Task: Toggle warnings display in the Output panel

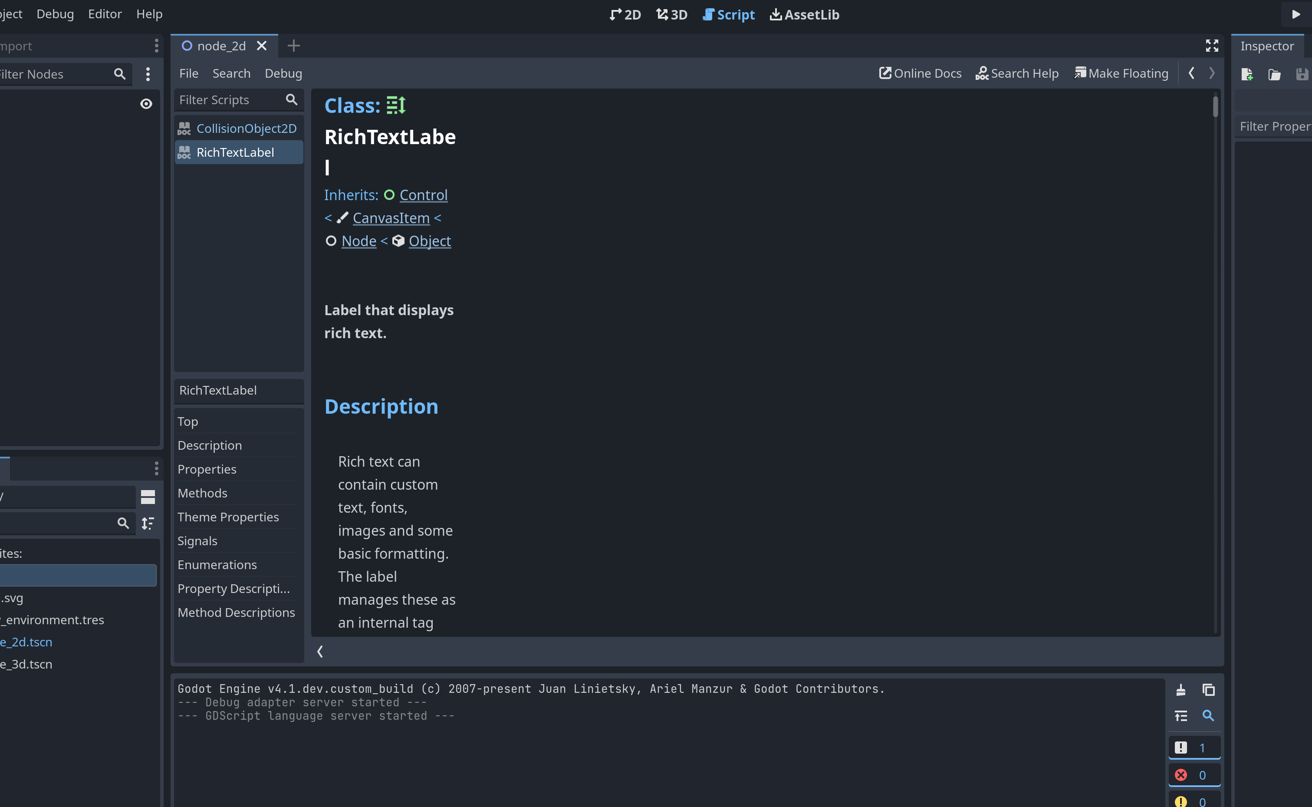Action: [x=1194, y=800]
